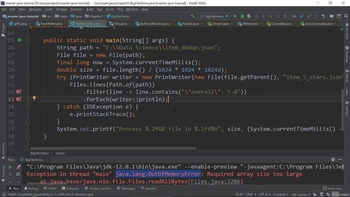Collapse the main method fold at line 25
This screenshot has height=197, width=350.
[x=28, y=40]
